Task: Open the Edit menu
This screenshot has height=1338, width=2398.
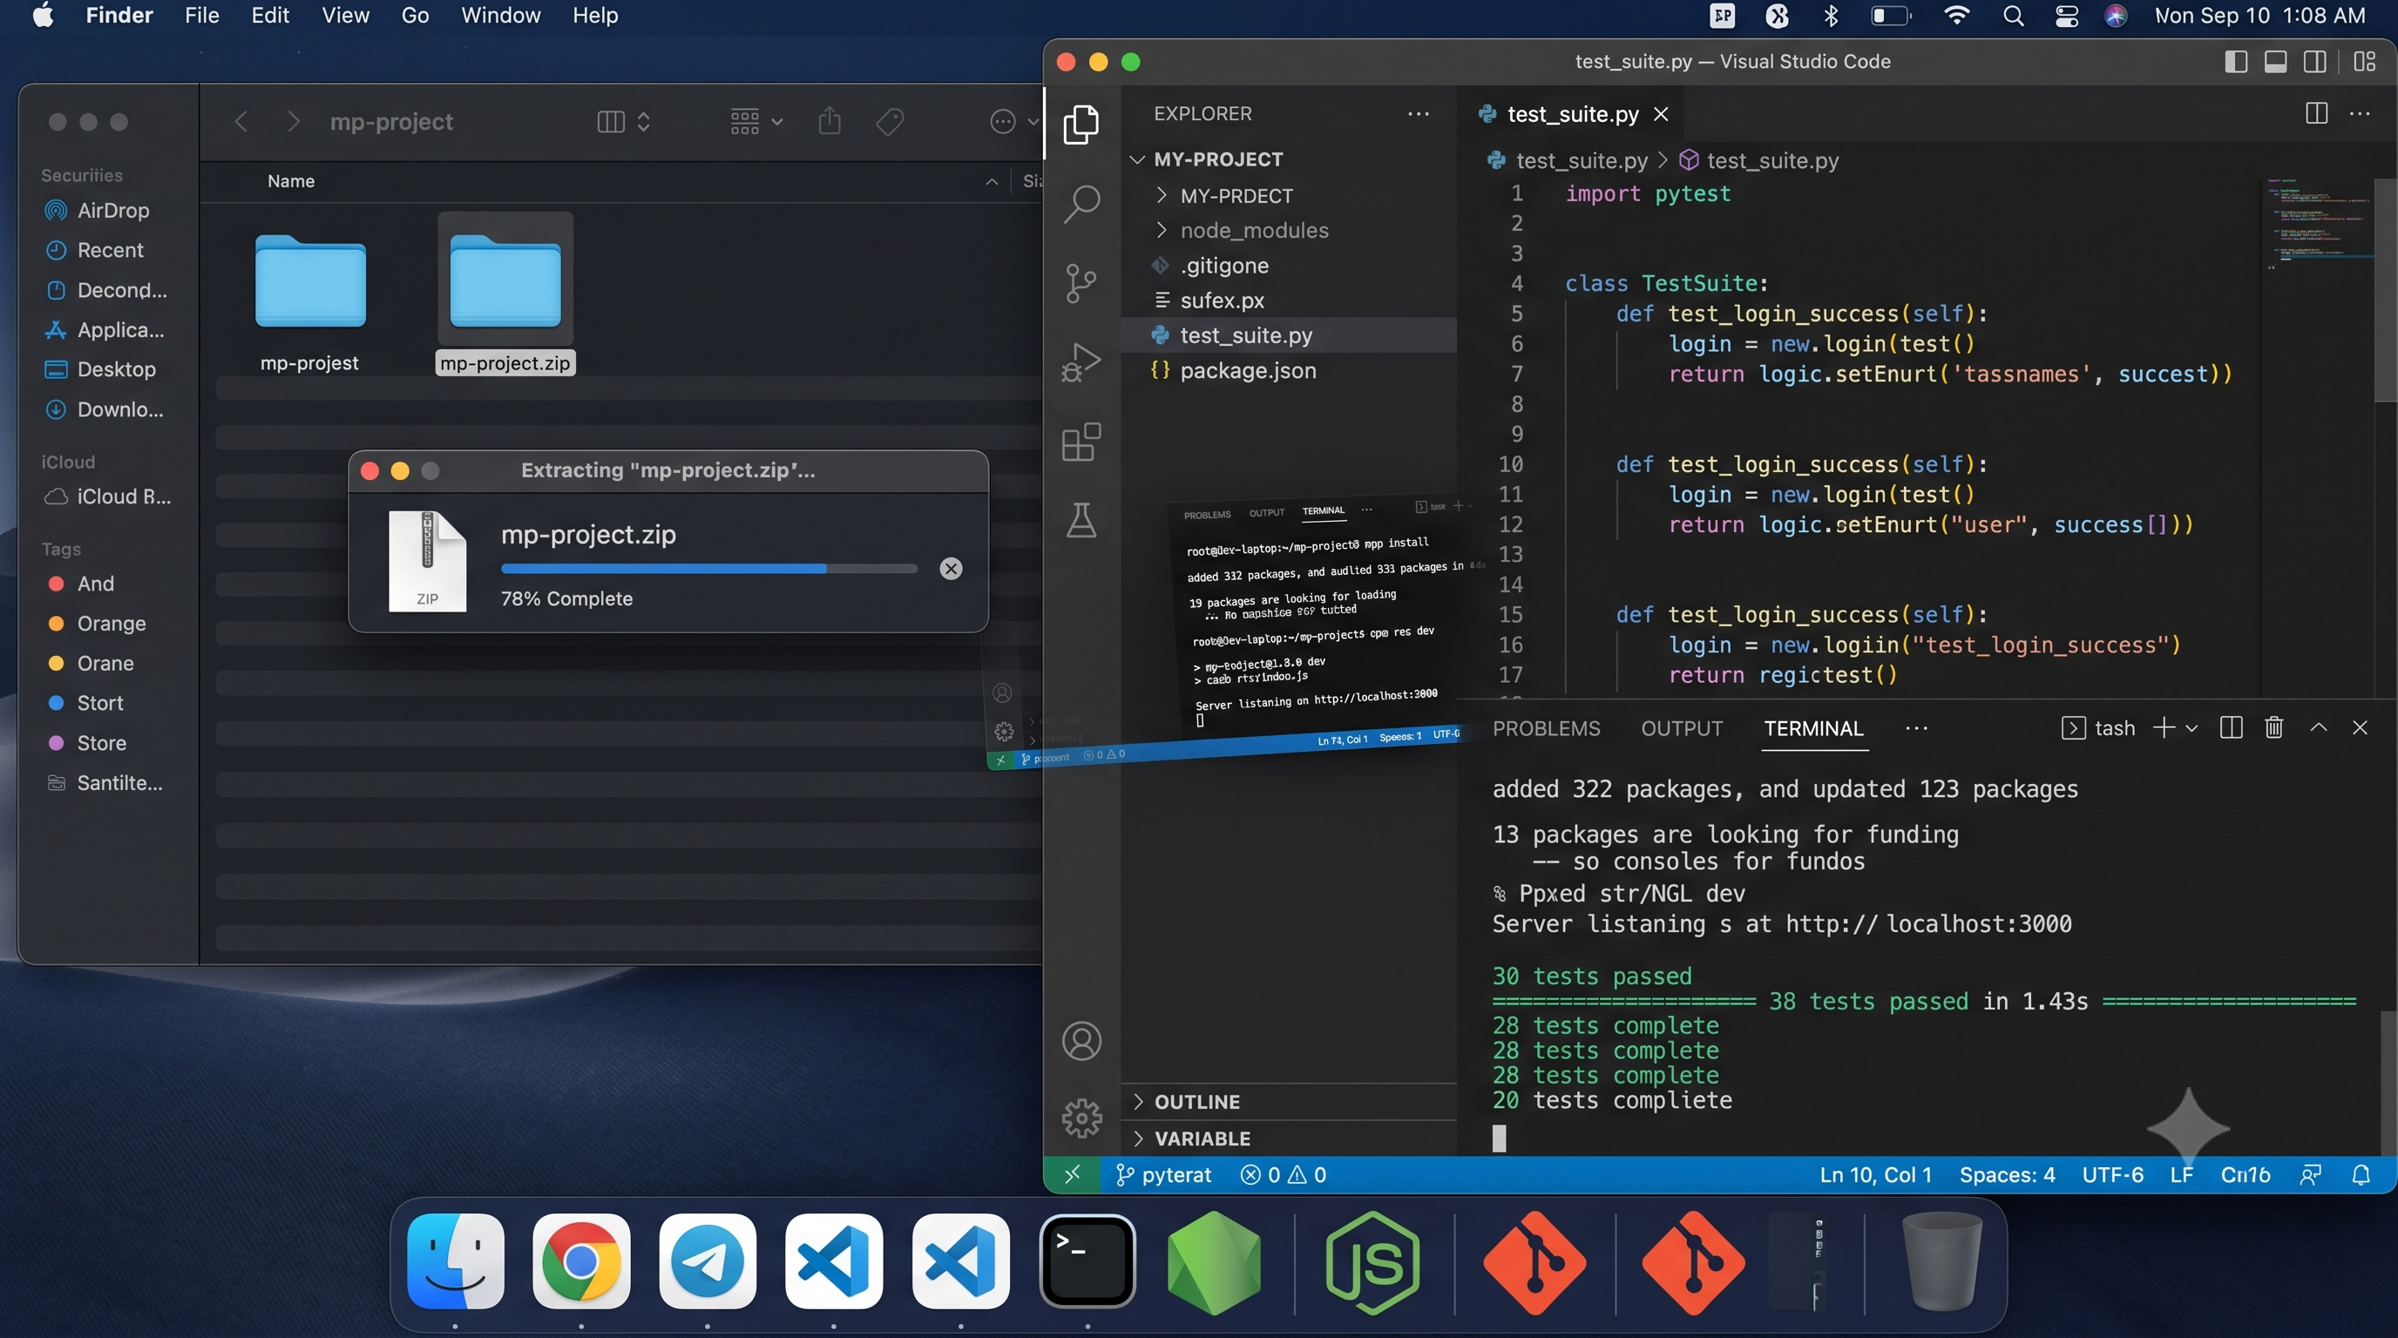Action: tap(270, 16)
